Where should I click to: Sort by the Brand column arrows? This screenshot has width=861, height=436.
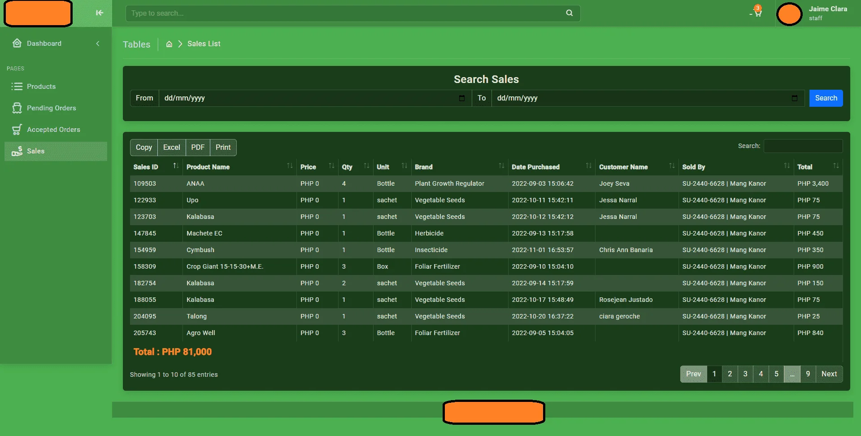(x=501, y=166)
